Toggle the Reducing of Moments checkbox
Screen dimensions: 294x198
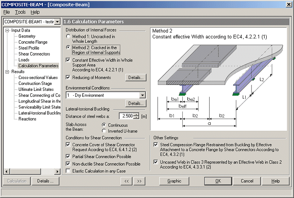(x=68, y=77)
